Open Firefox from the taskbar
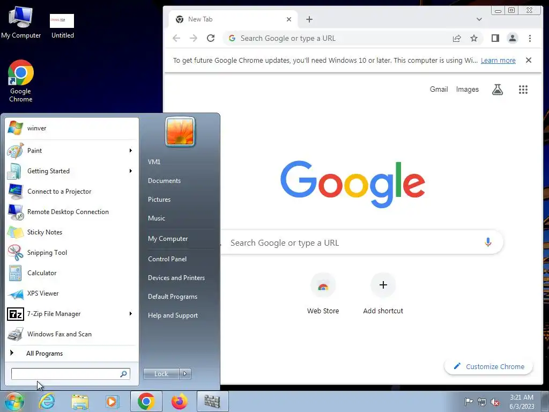The image size is (549, 412). (x=179, y=401)
